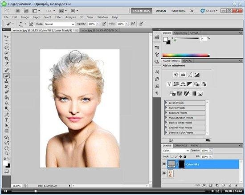Add a Brightness/Contrast adjustment
This screenshot has height=195, width=245.
(176, 75)
